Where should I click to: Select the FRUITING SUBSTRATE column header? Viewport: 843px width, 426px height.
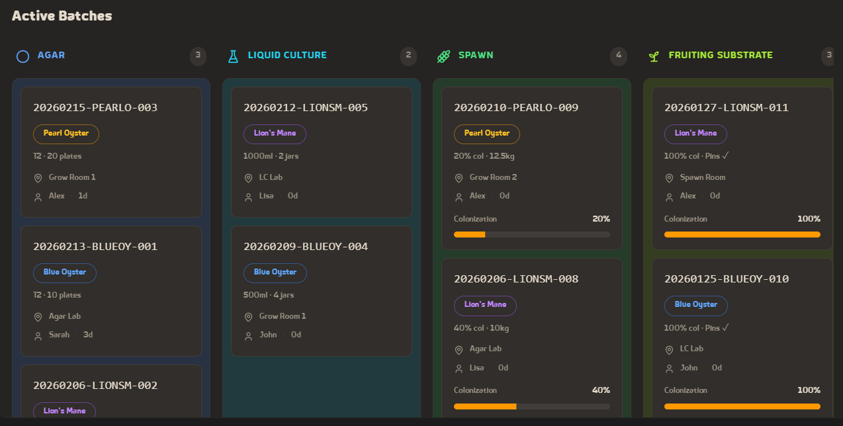coord(721,56)
